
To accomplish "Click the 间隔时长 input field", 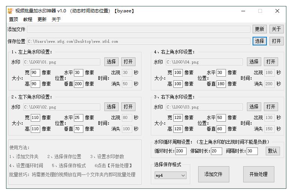I will 252,151.
